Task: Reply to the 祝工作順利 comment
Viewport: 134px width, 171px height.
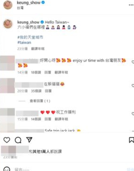Action: (48, 119)
